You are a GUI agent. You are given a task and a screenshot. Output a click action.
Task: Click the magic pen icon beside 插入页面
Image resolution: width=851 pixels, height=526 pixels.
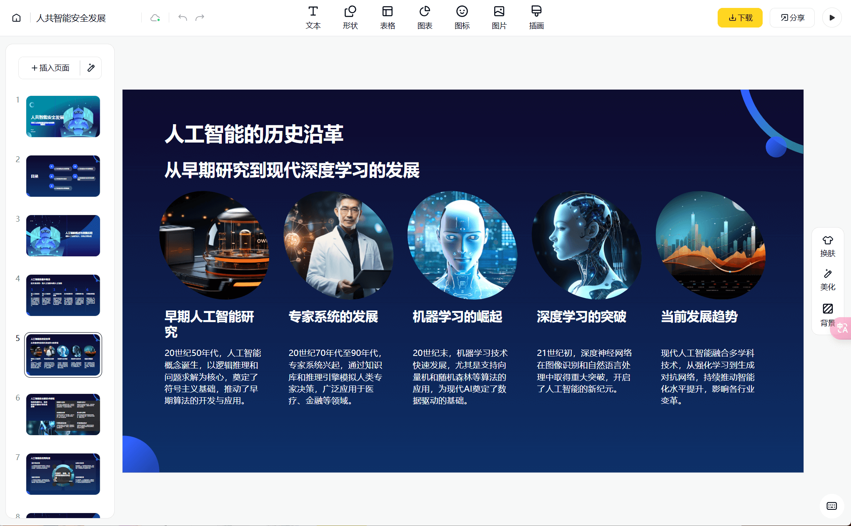[91, 68]
